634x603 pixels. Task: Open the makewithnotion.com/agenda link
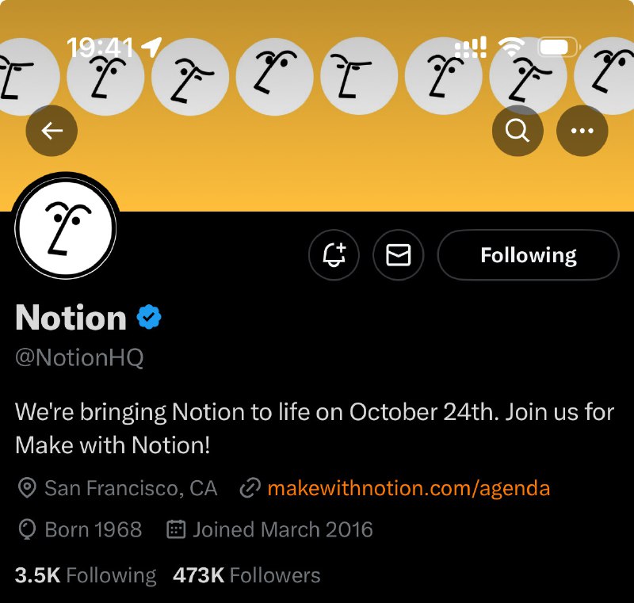coord(409,488)
